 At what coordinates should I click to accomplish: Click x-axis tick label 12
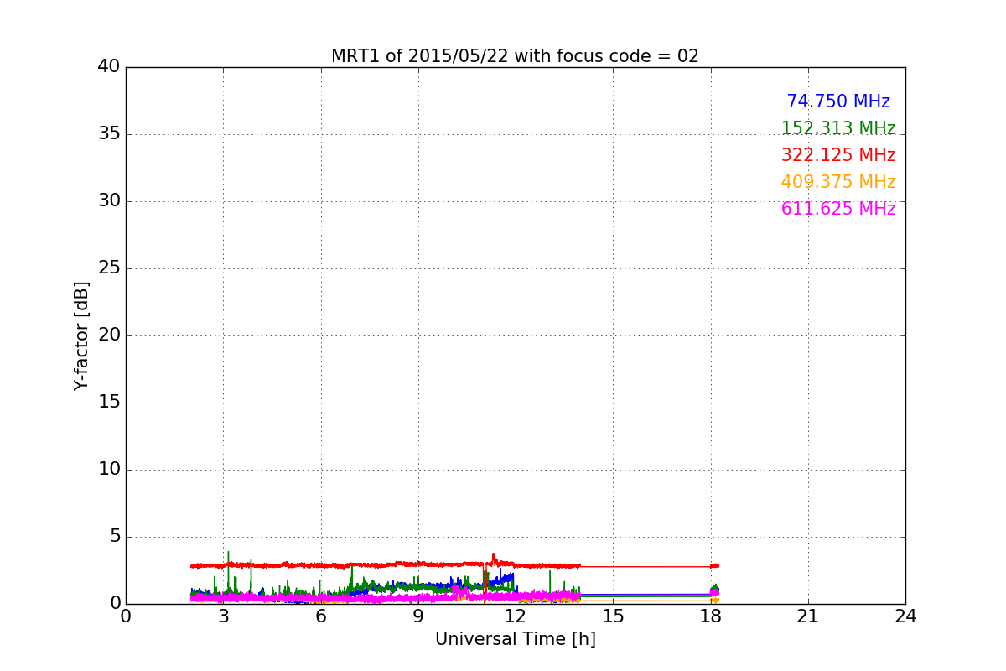point(516,616)
